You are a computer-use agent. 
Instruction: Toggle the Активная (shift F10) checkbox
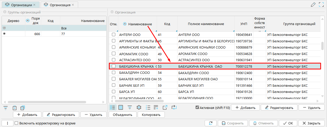click(197, 108)
